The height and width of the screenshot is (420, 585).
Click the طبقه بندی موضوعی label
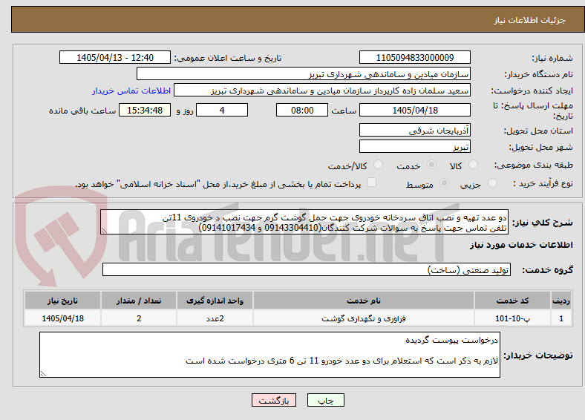click(534, 165)
